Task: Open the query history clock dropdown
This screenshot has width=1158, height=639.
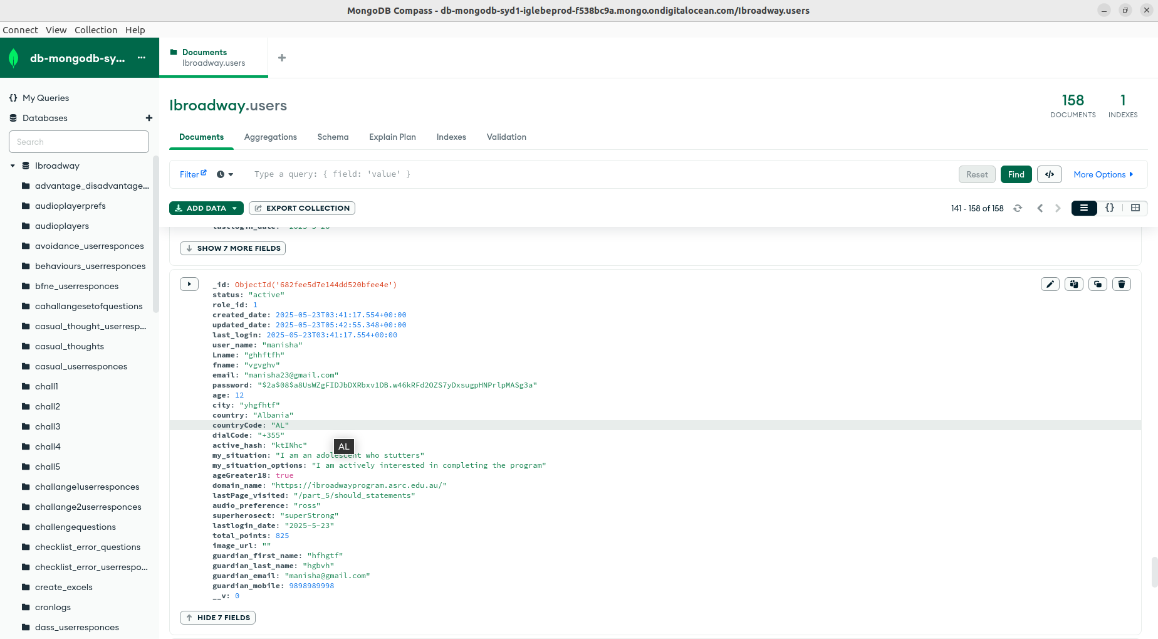Action: tap(225, 174)
